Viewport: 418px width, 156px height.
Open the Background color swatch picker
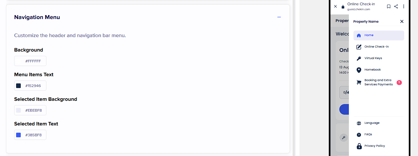coord(19,61)
